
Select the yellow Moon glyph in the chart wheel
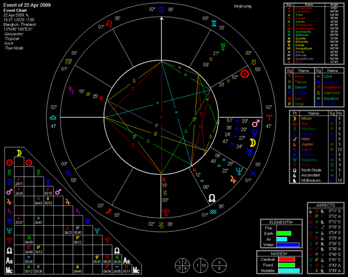253,143
